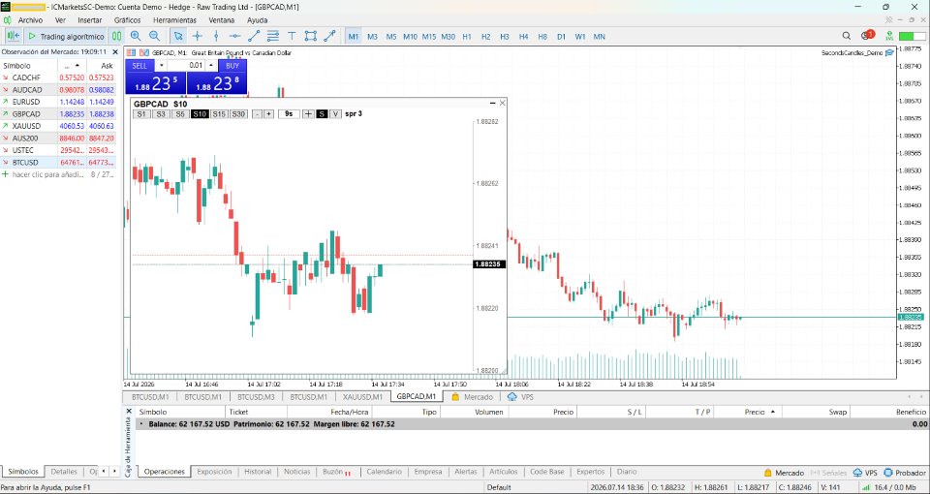The image size is (930, 494).
Task: Open the Herramientas menu
Action: point(174,20)
